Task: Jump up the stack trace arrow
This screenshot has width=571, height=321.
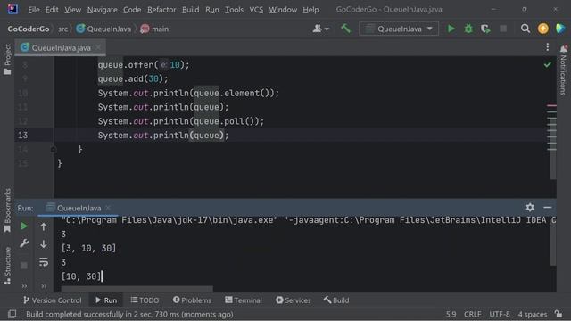Action: [44, 226]
